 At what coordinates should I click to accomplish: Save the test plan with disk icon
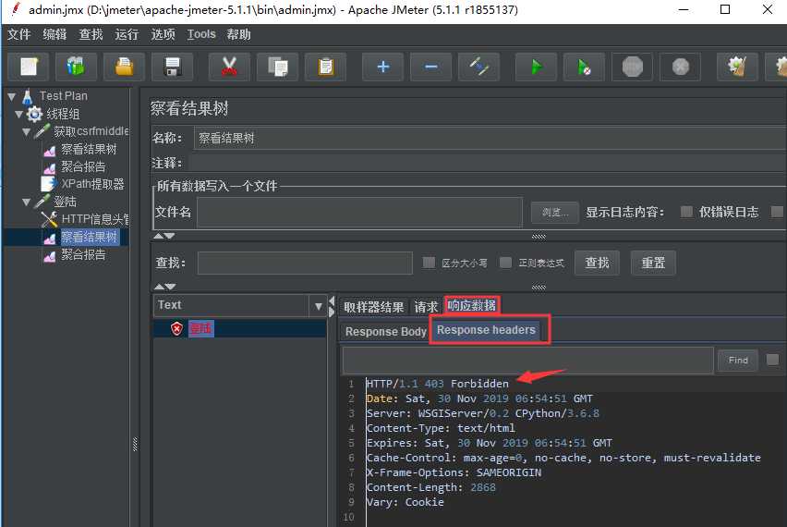[172, 67]
